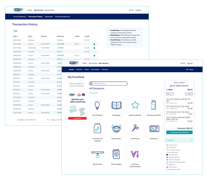Select the Consumables mask icon
The image size is (207, 181).
pyautogui.click(x=116, y=129)
